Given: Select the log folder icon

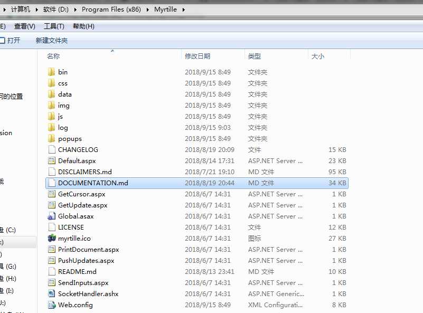Looking at the screenshot, I should point(51,127).
